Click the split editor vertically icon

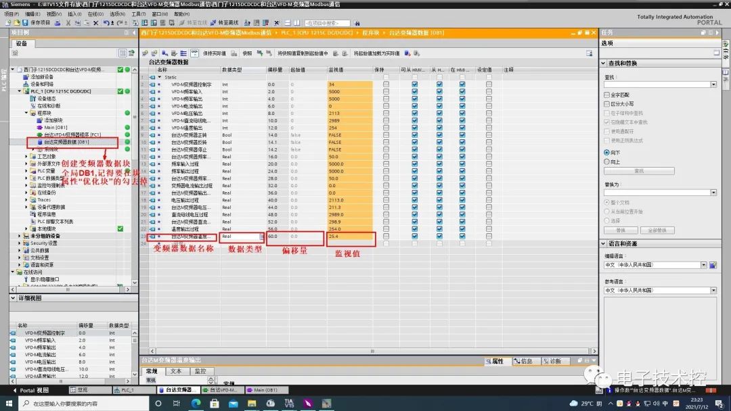[296, 22]
